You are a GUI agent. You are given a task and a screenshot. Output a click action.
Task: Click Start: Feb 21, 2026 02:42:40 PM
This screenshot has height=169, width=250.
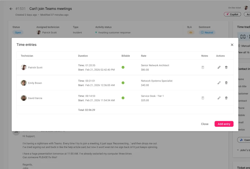click(x=96, y=70)
